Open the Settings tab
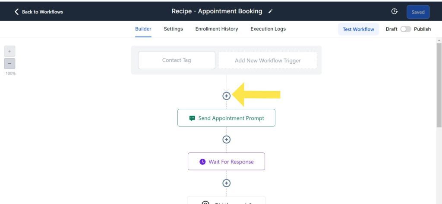 point(173,29)
